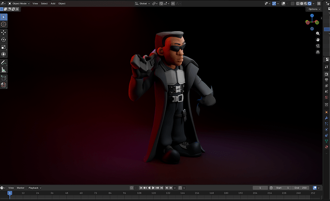Open the Object properties tab

click(x=327, y=112)
